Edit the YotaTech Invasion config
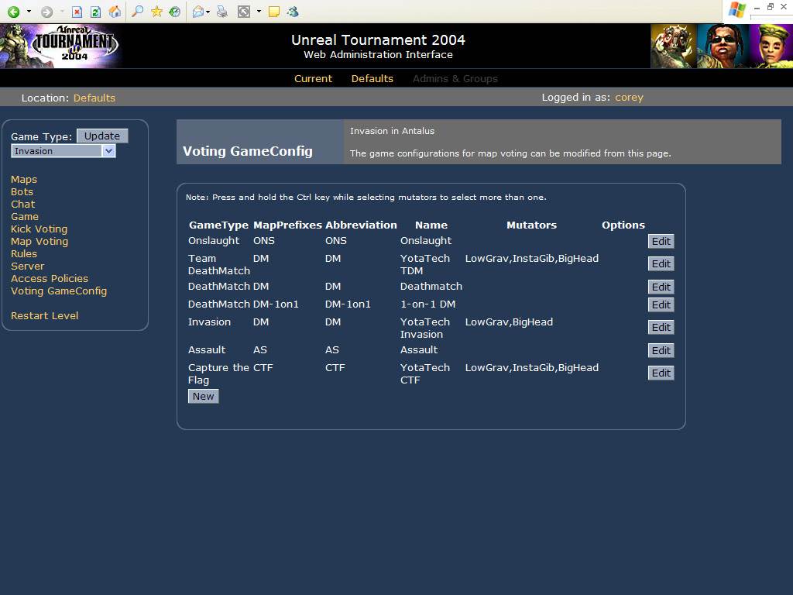This screenshot has width=793, height=595. point(661,328)
